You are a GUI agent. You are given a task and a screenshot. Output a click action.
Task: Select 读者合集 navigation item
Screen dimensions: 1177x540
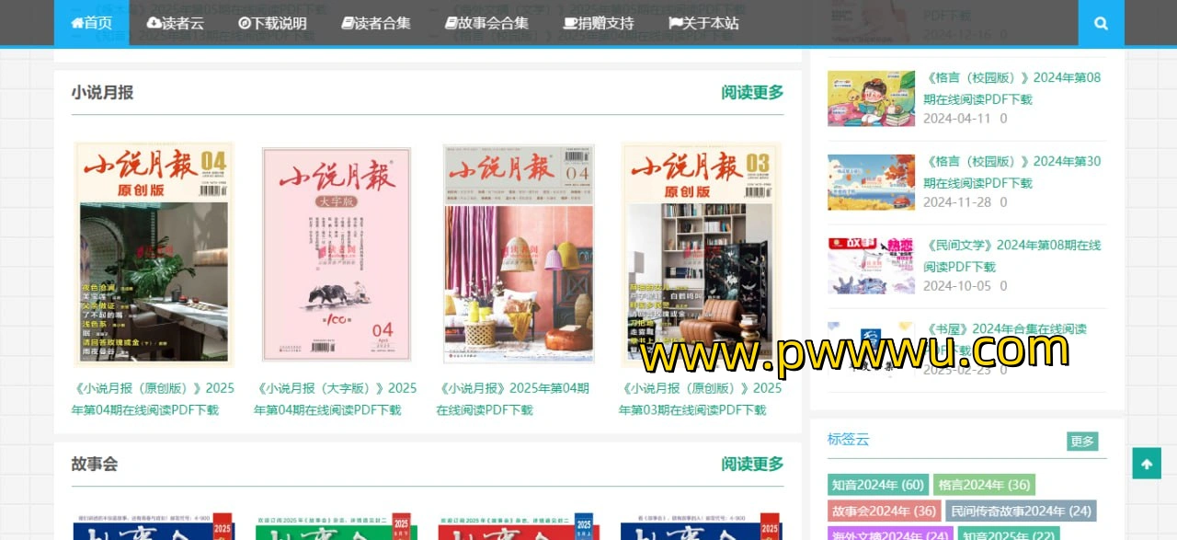point(376,23)
